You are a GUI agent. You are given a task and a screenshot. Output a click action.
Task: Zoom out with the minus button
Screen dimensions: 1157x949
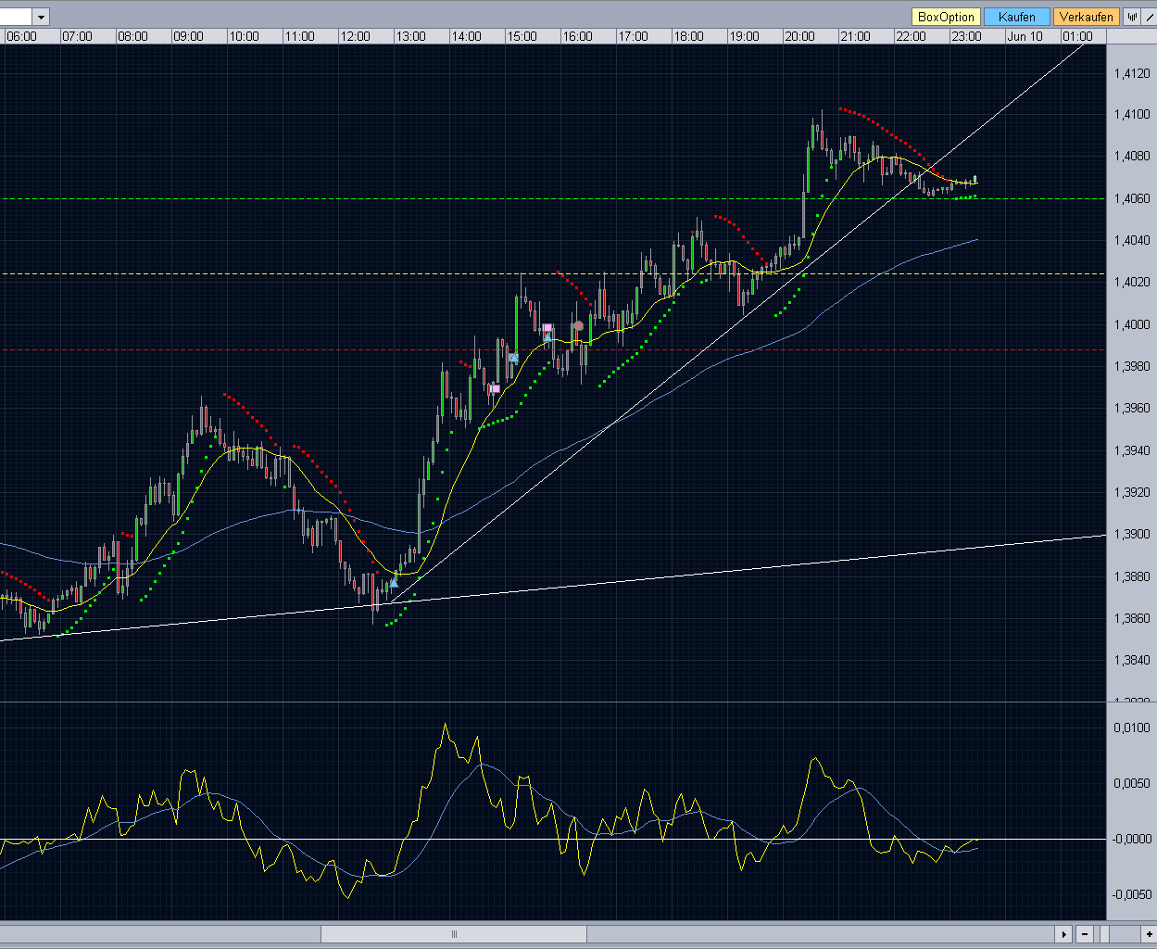click(x=1084, y=934)
